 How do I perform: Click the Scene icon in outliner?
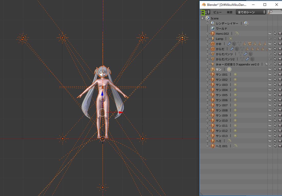tap(208, 18)
